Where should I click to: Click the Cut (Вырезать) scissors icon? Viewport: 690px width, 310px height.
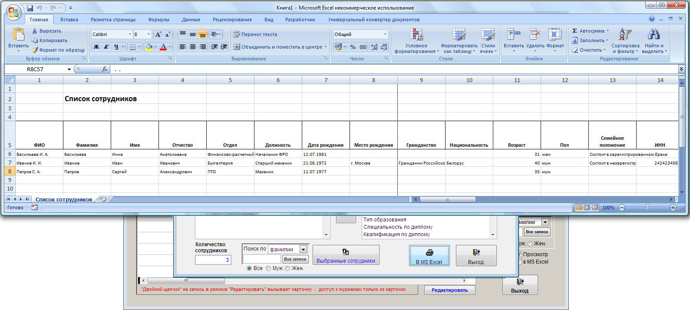(35, 31)
